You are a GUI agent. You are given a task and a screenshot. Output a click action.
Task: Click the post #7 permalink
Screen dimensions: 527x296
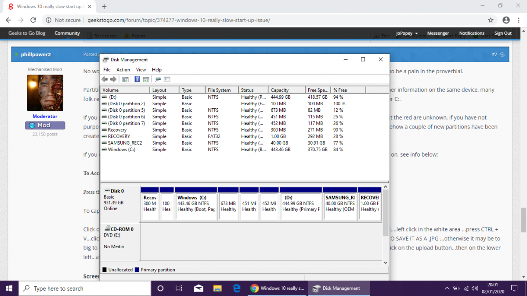point(494,54)
